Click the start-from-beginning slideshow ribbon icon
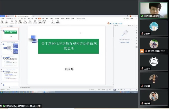This screenshot has height=109, width=169. point(2,22)
